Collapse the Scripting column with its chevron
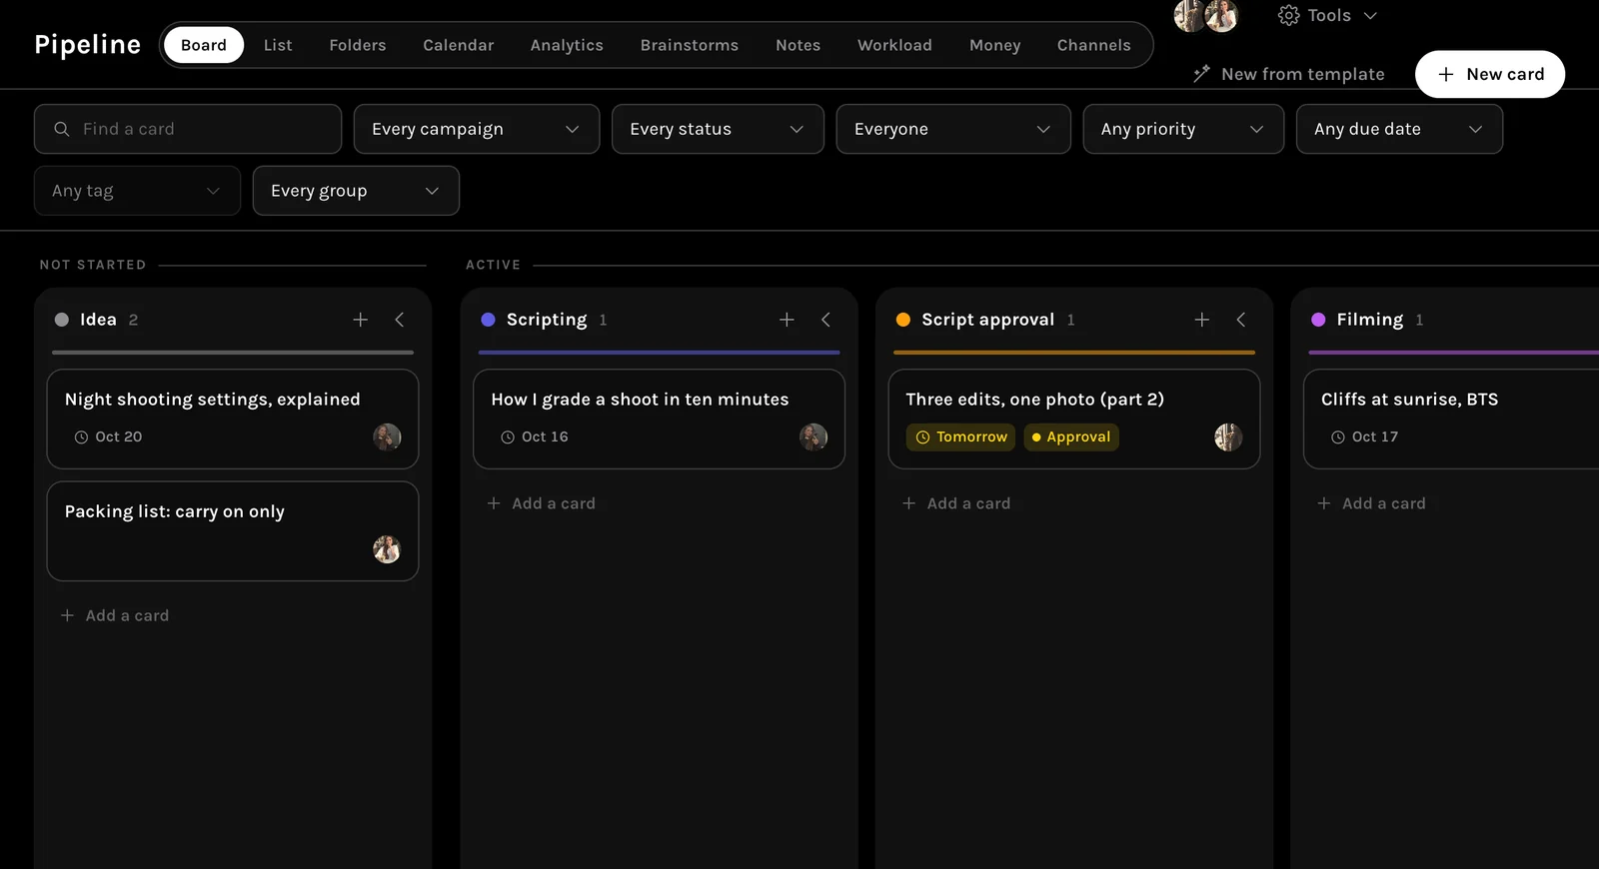Image resolution: width=1599 pixels, height=869 pixels. [825, 320]
